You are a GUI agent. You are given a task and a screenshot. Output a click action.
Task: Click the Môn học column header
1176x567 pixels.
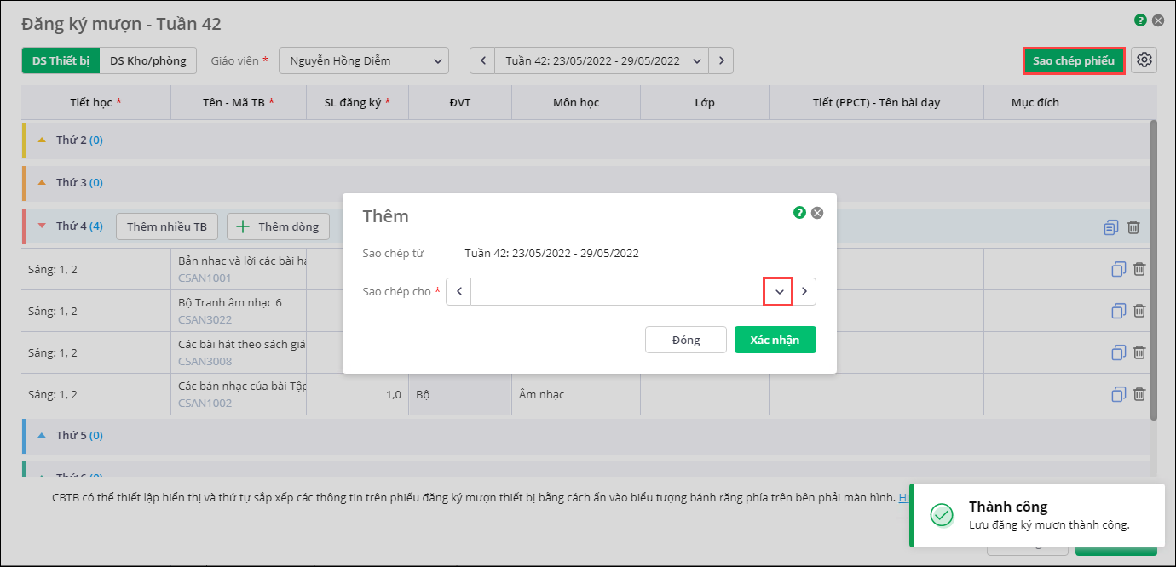[x=576, y=102]
